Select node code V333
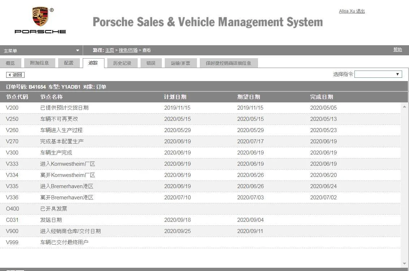 click(12, 164)
